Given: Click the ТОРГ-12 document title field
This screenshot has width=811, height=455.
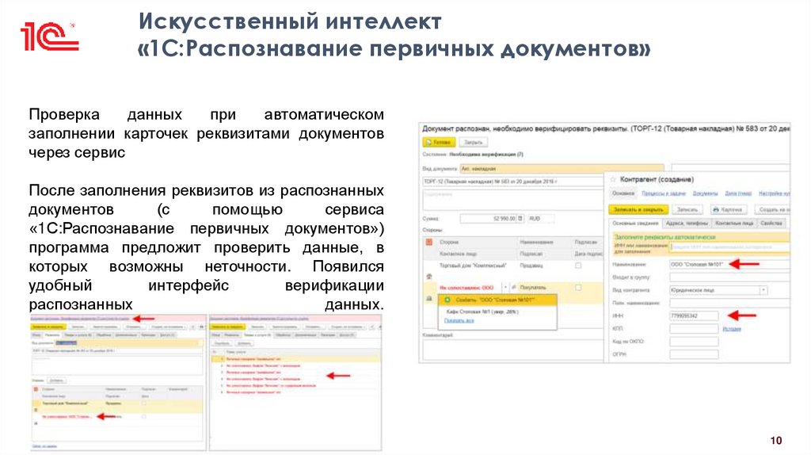Looking at the screenshot, I should (513, 182).
